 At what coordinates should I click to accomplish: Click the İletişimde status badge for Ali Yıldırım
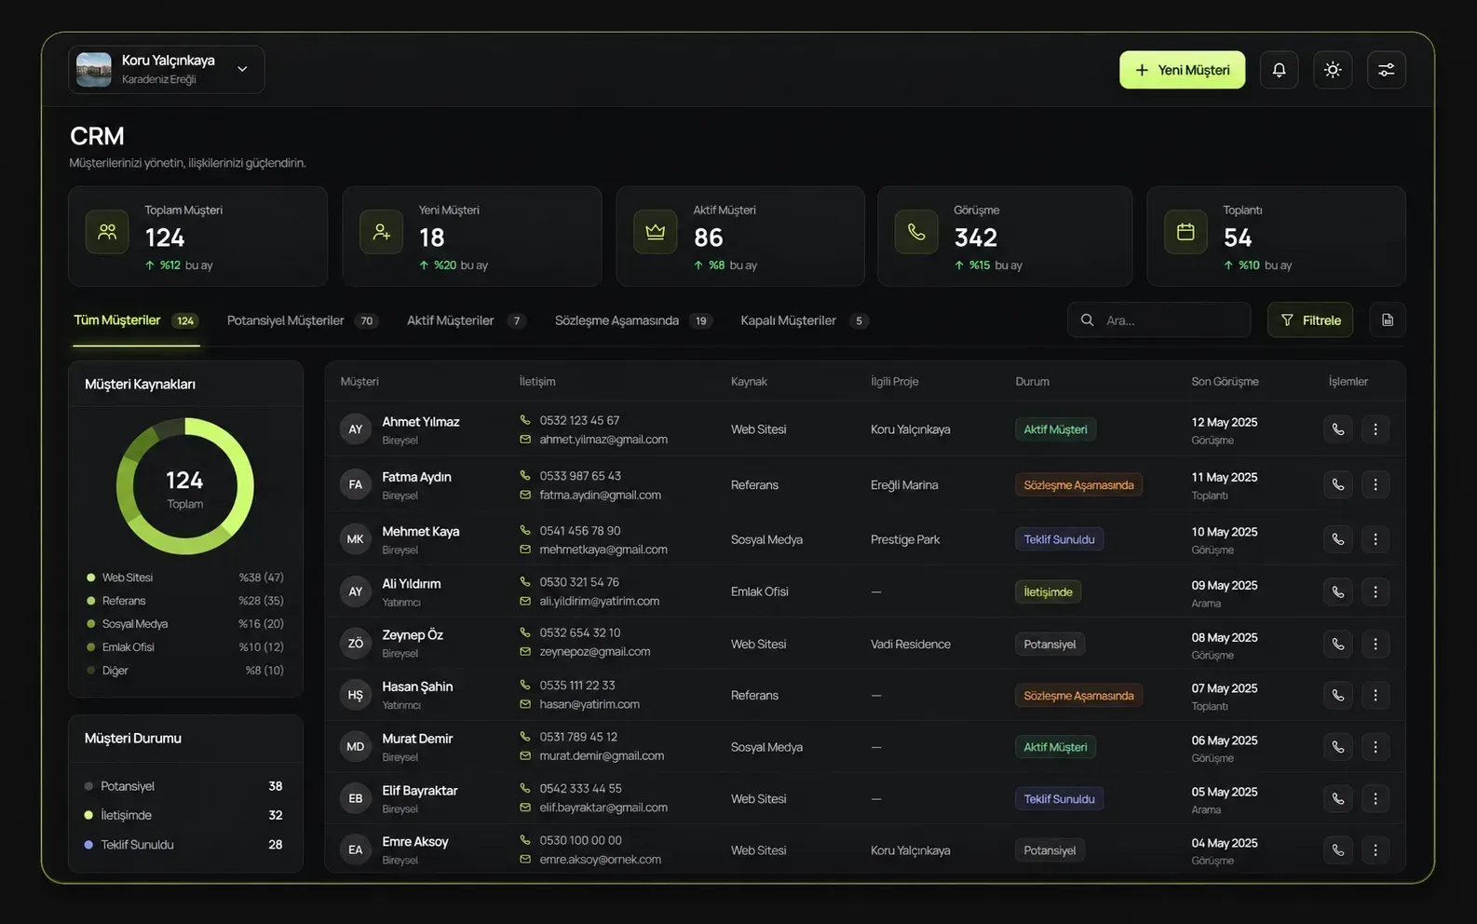point(1048,591)
